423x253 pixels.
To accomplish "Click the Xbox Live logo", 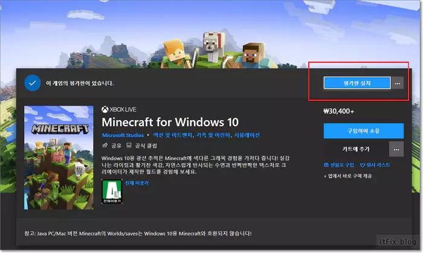I will tap(119, 109).
